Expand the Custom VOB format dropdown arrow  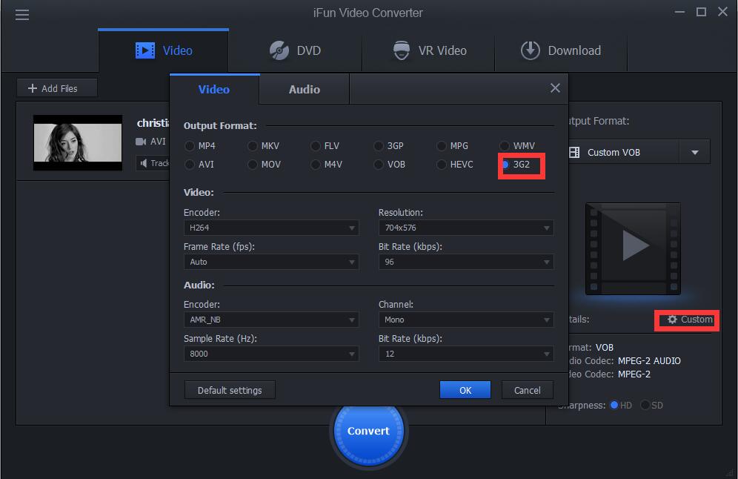[695, 153]
